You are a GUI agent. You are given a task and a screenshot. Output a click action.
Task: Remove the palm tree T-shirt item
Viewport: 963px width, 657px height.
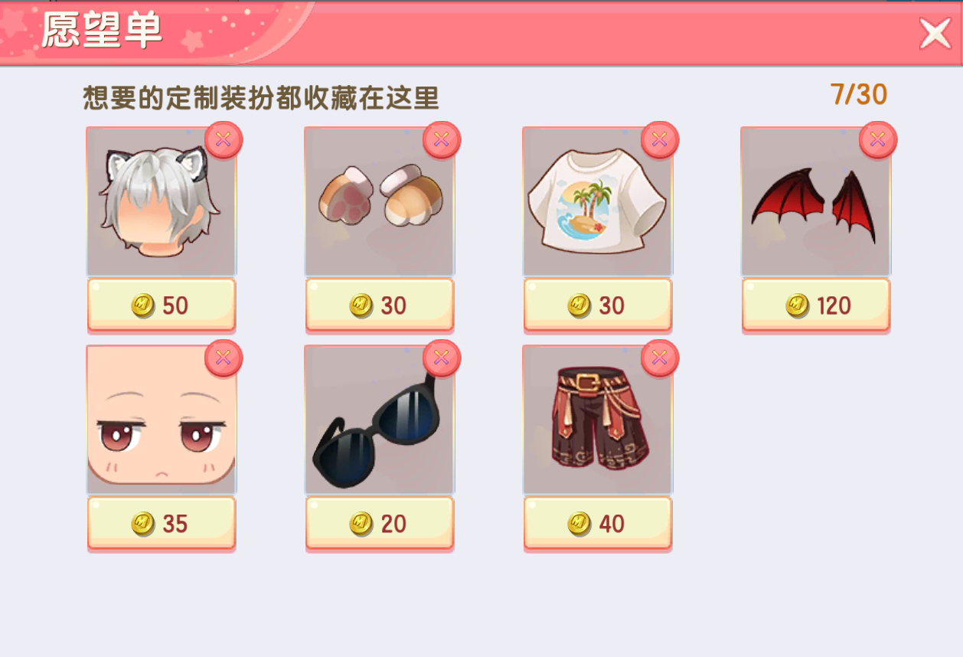660,140
